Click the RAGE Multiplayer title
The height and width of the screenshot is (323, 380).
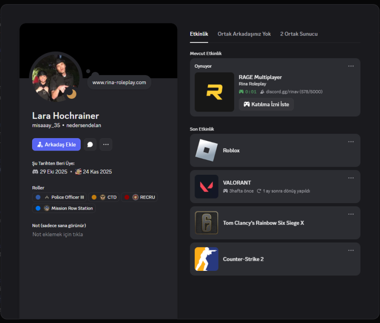[x=260, y=77]
